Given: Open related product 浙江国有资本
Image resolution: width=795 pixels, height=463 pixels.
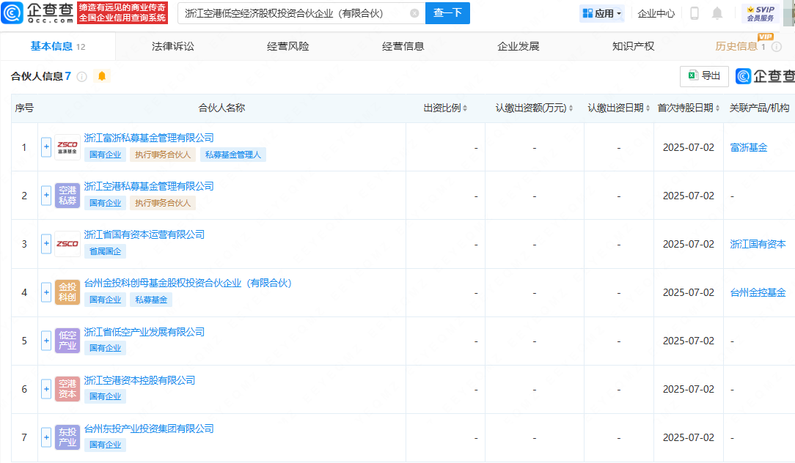Looking at the screenshot, I should 758,244.
